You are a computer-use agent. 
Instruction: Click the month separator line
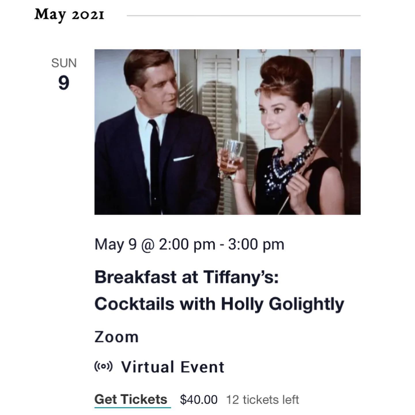click(244, 16)
